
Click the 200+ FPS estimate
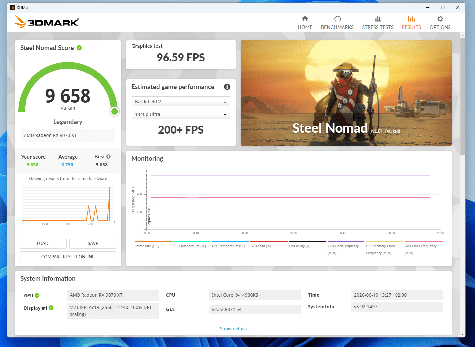[181, 130]
